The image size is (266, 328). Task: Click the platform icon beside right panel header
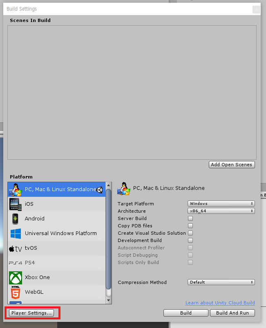click(124, 189)
